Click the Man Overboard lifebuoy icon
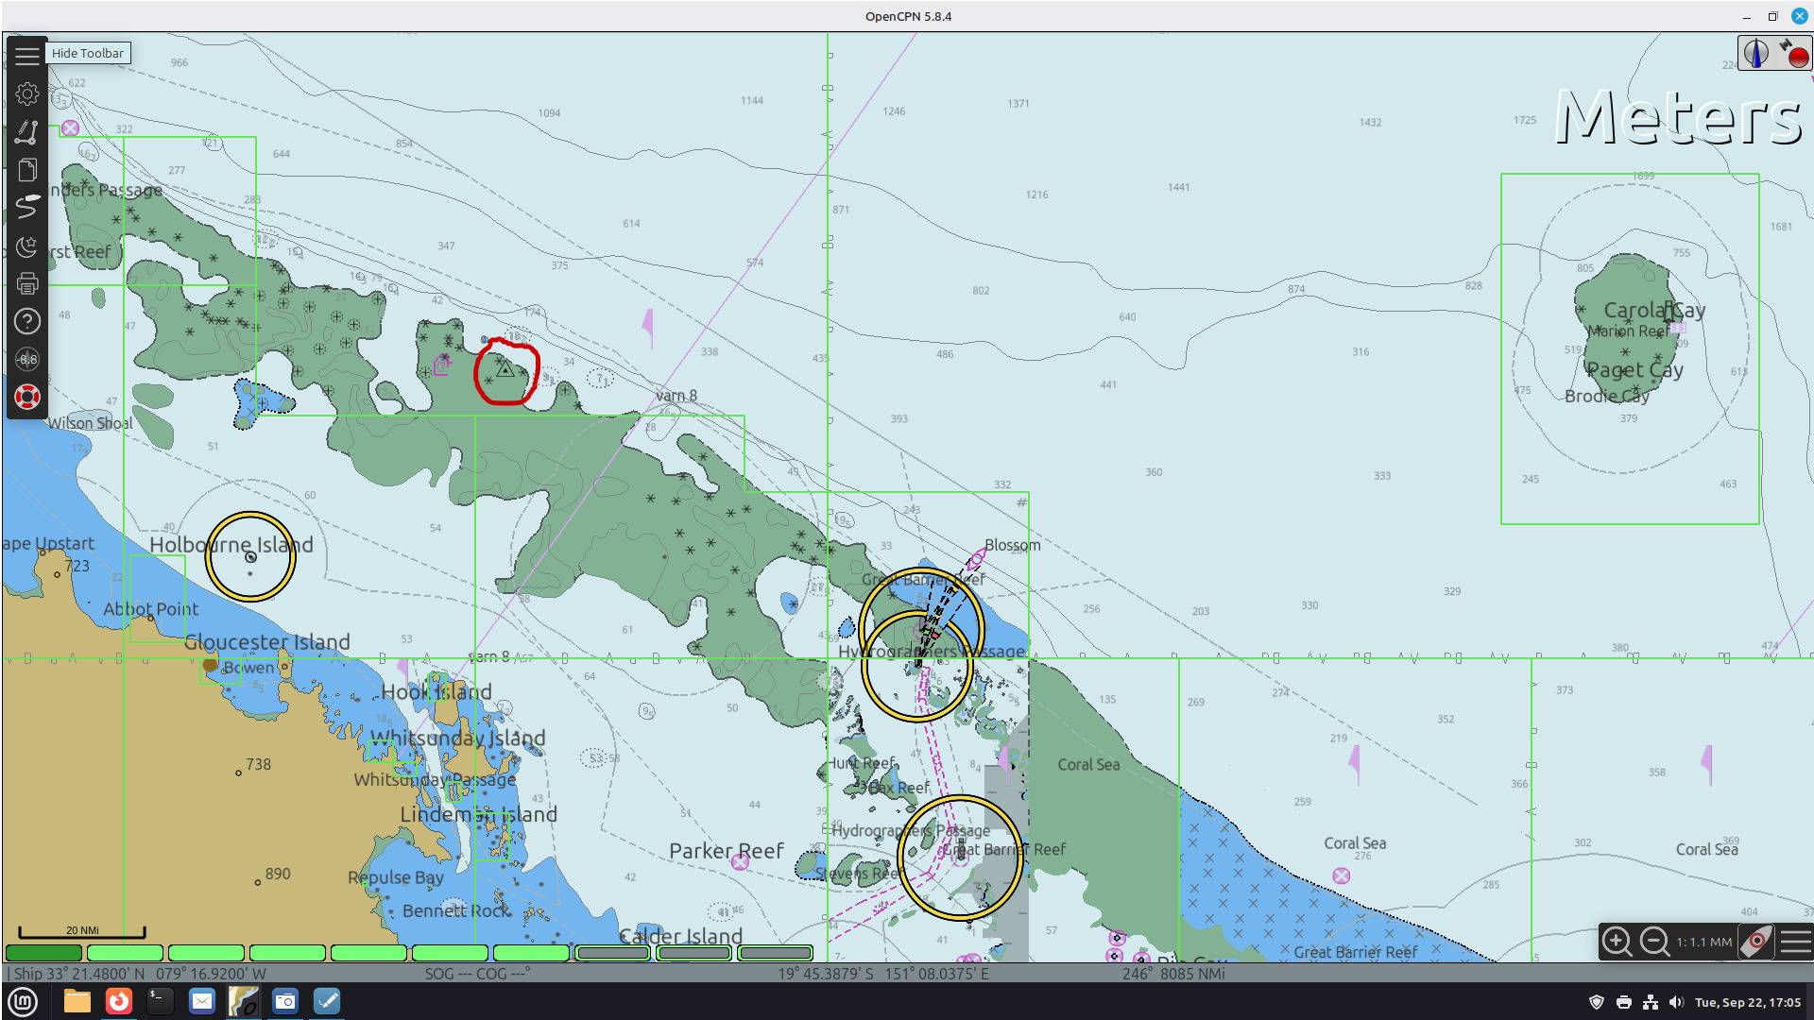 (x=26, y=398)
